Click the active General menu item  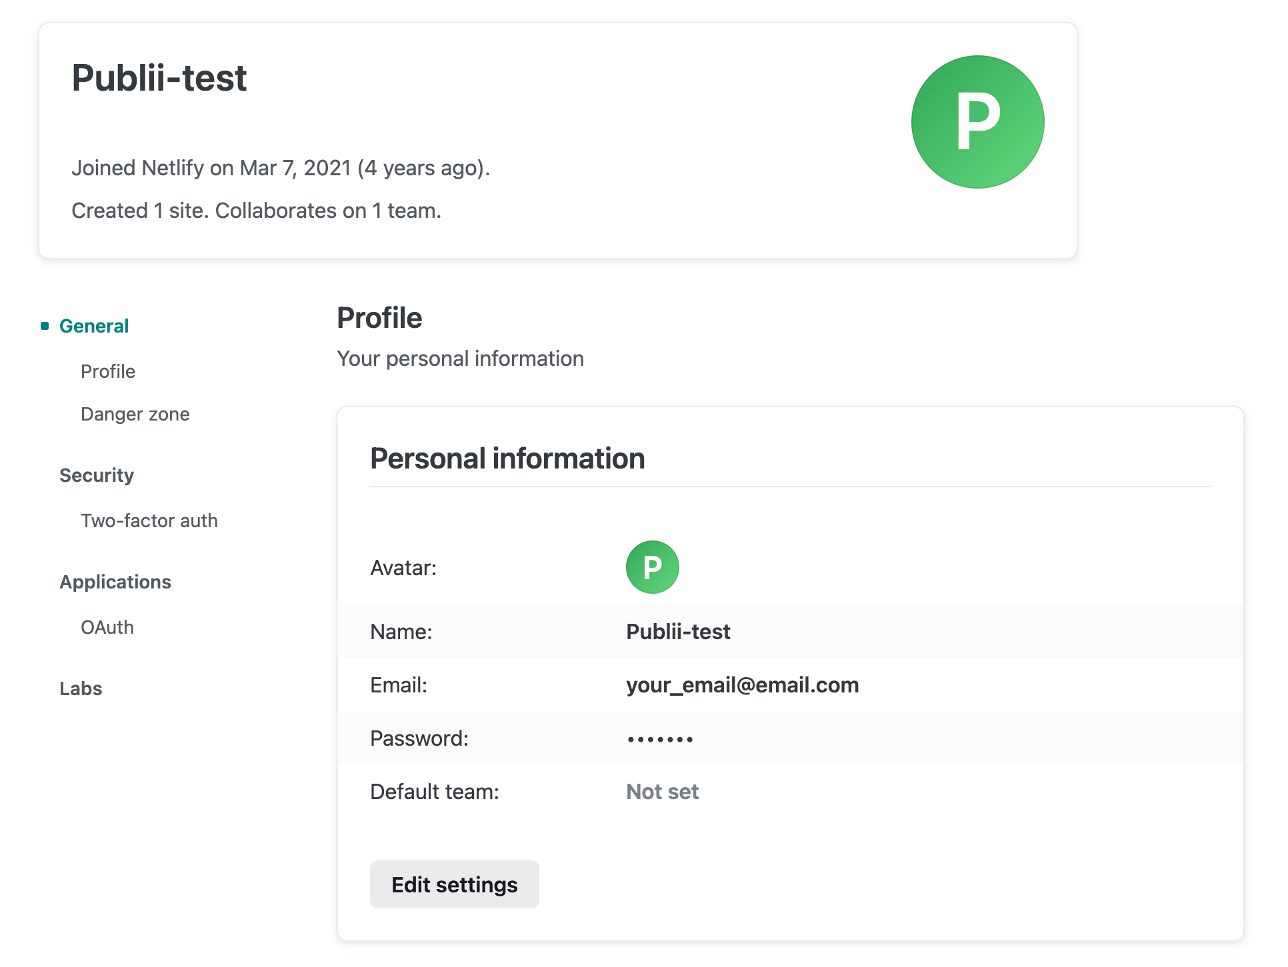[94, 326]
